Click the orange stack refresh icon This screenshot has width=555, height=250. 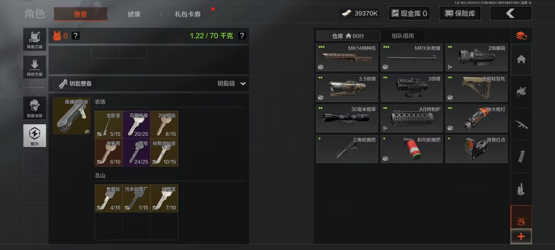coord(521,36)
